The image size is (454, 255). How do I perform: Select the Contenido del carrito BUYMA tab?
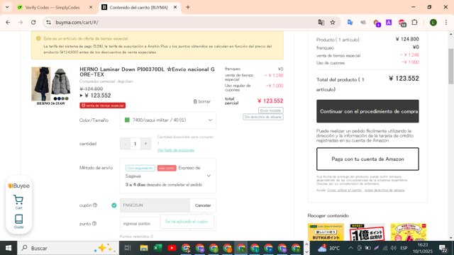138,8
